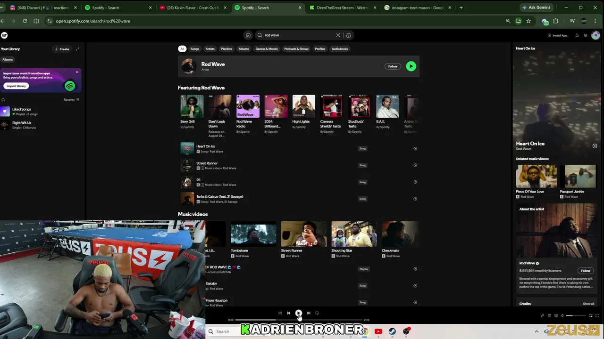Adjust the volume slider
The image size is (604, 339).
[x=575, y=315]
